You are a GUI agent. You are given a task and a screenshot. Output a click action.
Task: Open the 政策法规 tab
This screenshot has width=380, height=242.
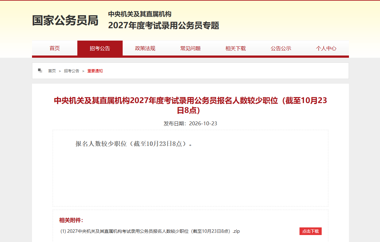pyautogui.click(x=145, y=48)
